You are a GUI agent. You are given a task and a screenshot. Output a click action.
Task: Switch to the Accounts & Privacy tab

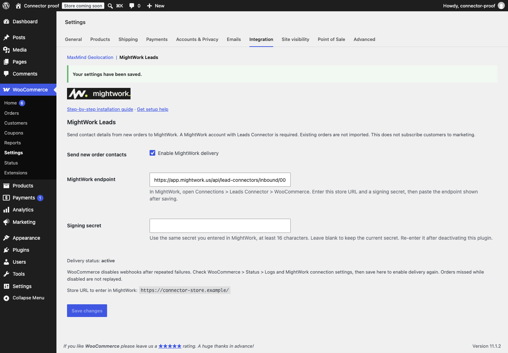coord(197,39)
